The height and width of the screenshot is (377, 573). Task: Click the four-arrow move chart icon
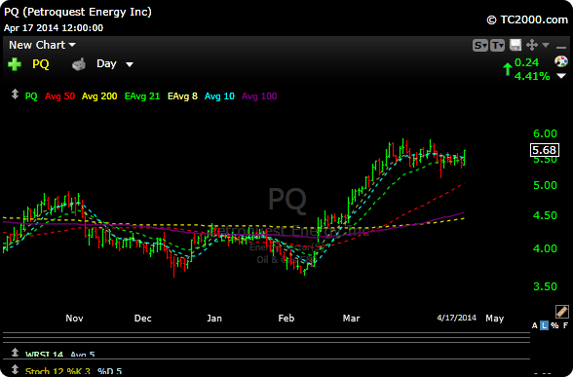(532, 45)
